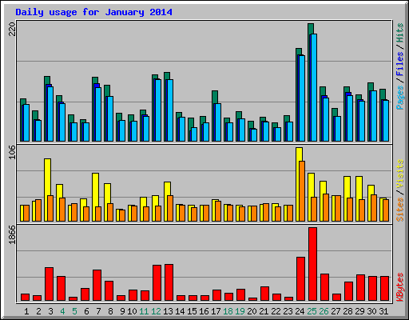Viewport: 409px width, 320px height.
Task: Click day label "8" on the x-axis
Action: (110, 311)
